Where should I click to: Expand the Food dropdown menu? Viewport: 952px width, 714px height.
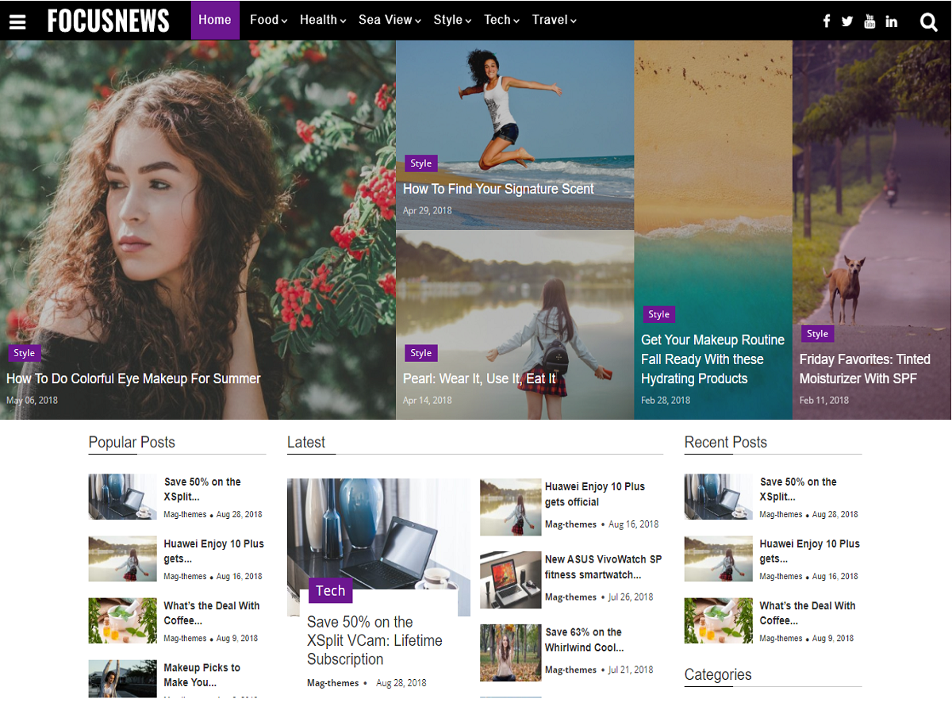264,20
